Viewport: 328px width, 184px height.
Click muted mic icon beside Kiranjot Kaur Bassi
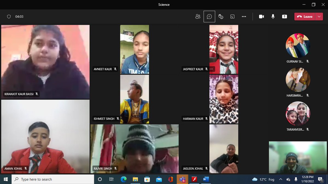pos(37,94)
